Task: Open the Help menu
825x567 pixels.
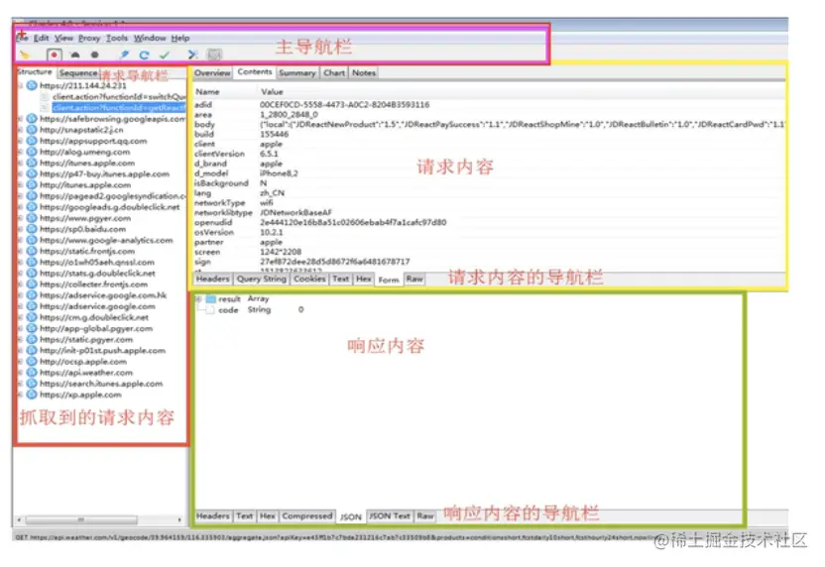Action: 179,38
